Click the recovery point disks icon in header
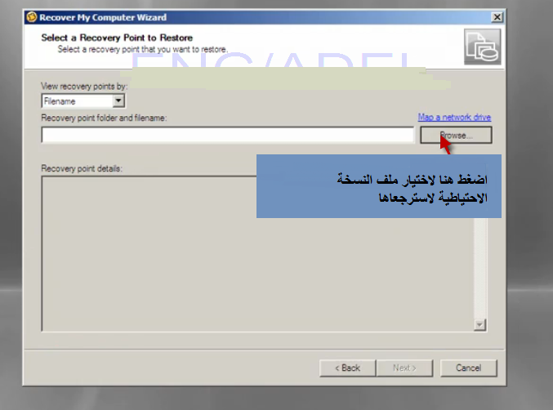The width and height of the screenshot is (553, 410). tap(482, 47)
